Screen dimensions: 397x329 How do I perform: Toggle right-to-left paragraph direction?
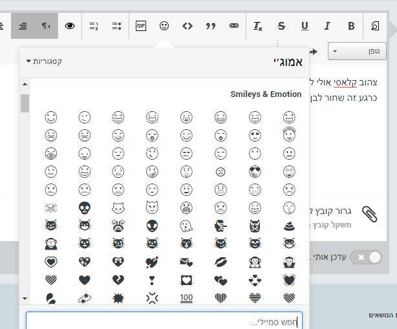click(x=46, y=26)
